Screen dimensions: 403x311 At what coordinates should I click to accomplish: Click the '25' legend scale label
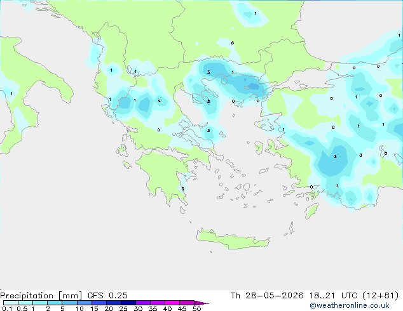tap(123, 308)
